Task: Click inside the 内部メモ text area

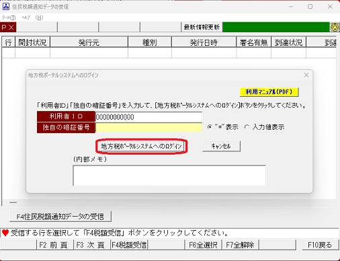Action: (x=169, y=176)
